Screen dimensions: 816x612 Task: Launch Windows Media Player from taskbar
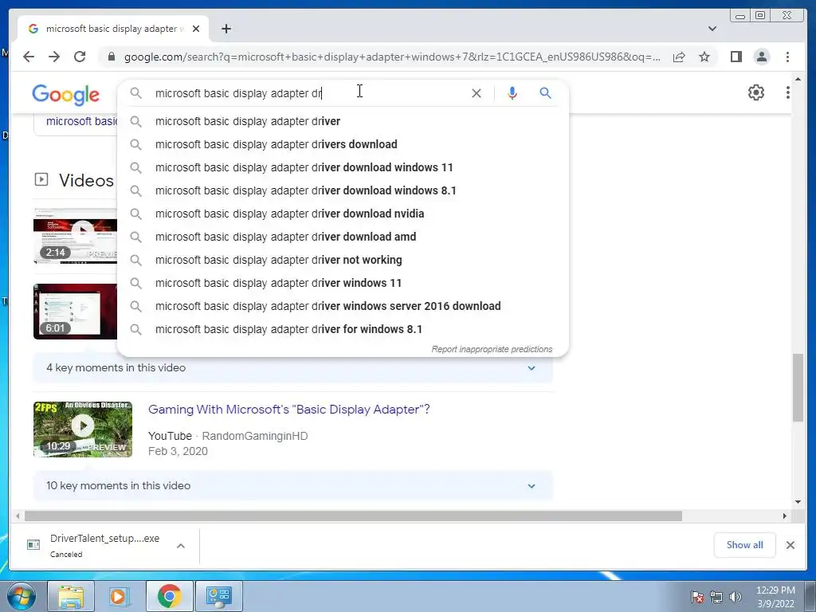click(x=120, y=596)
